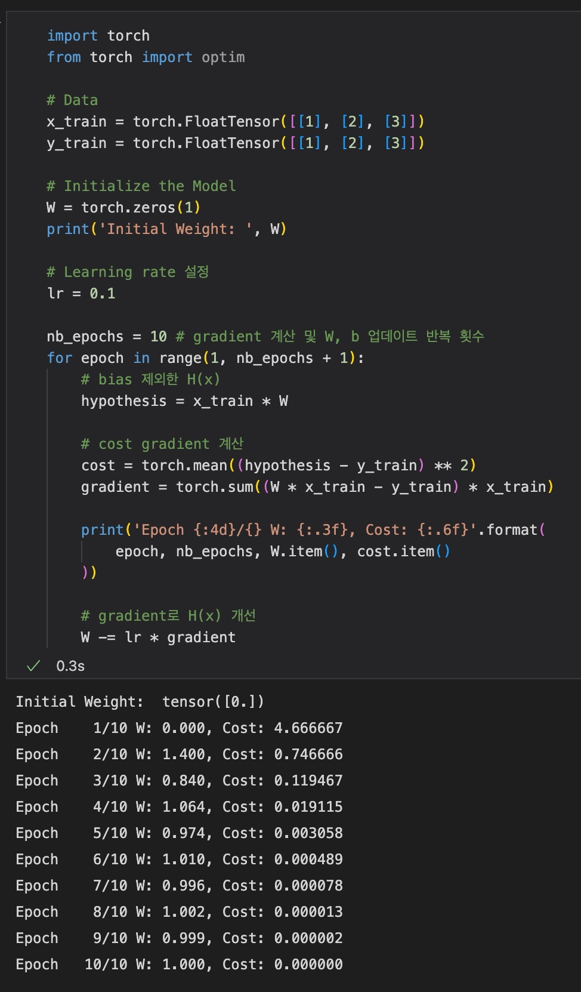The width and height of the screenshot is (581, 992).
Task: Click the '# Learning rate 설정' comment
Action: pos(128,272)
